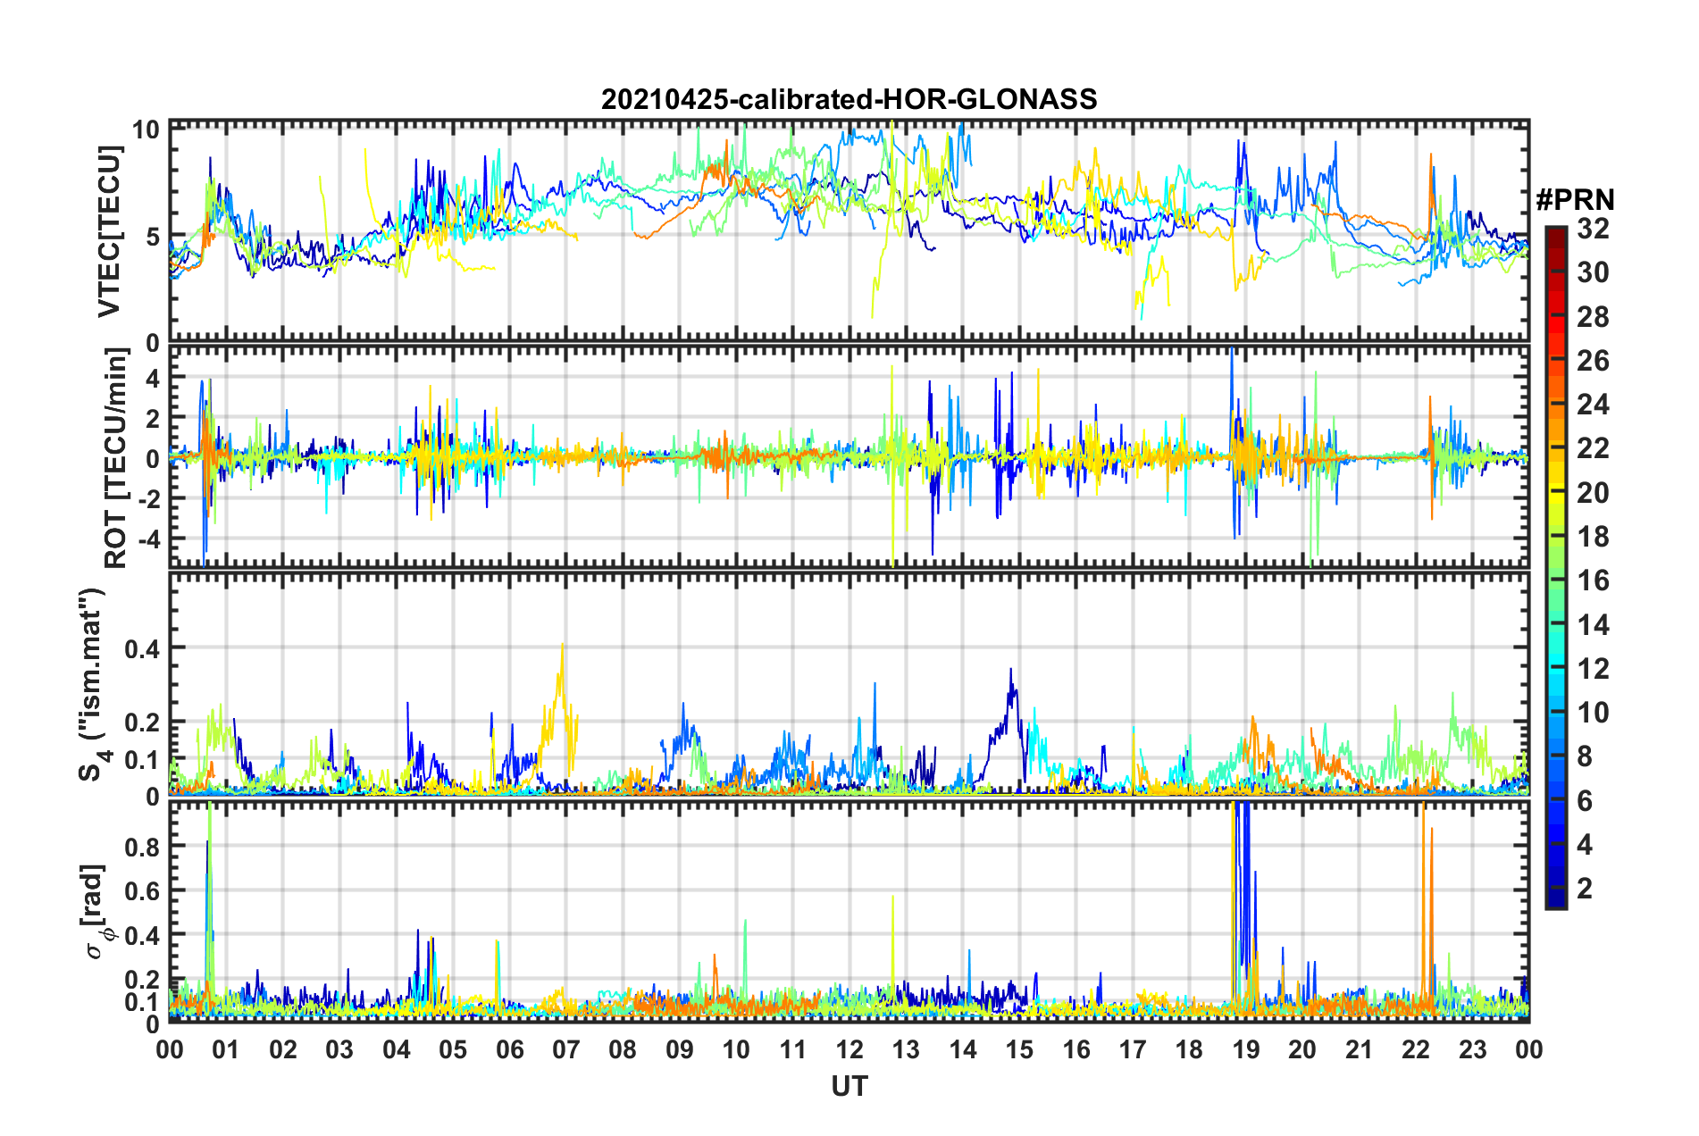Pick colorbar tick label "22" beside PRN scale
1699x1136 pixels.
click(1593, 448)
